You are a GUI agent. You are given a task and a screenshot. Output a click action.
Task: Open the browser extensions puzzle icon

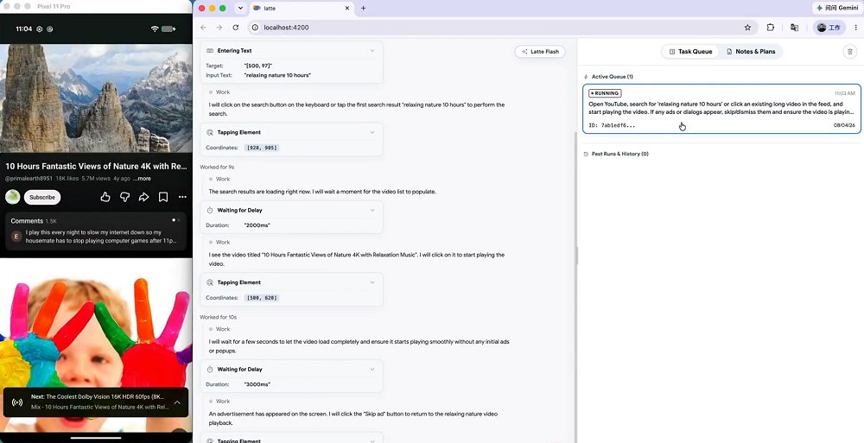point(771,28)
